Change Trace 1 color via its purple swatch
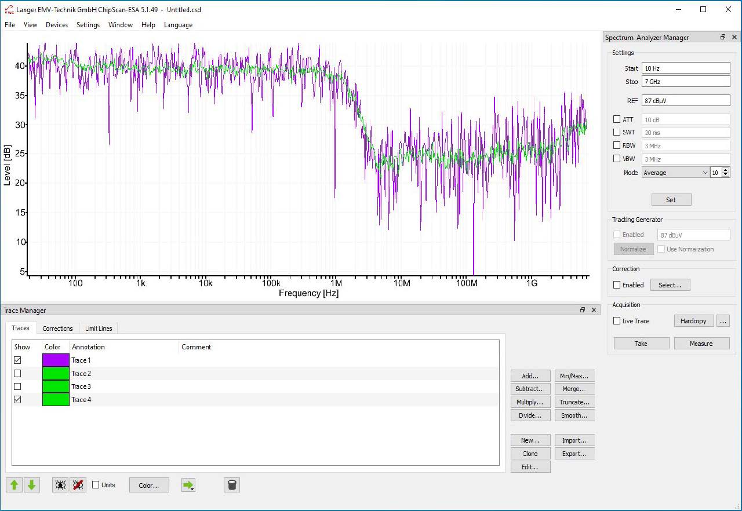Image resolution: width=742 pixels, height=511 pixels. pos(55,360)
